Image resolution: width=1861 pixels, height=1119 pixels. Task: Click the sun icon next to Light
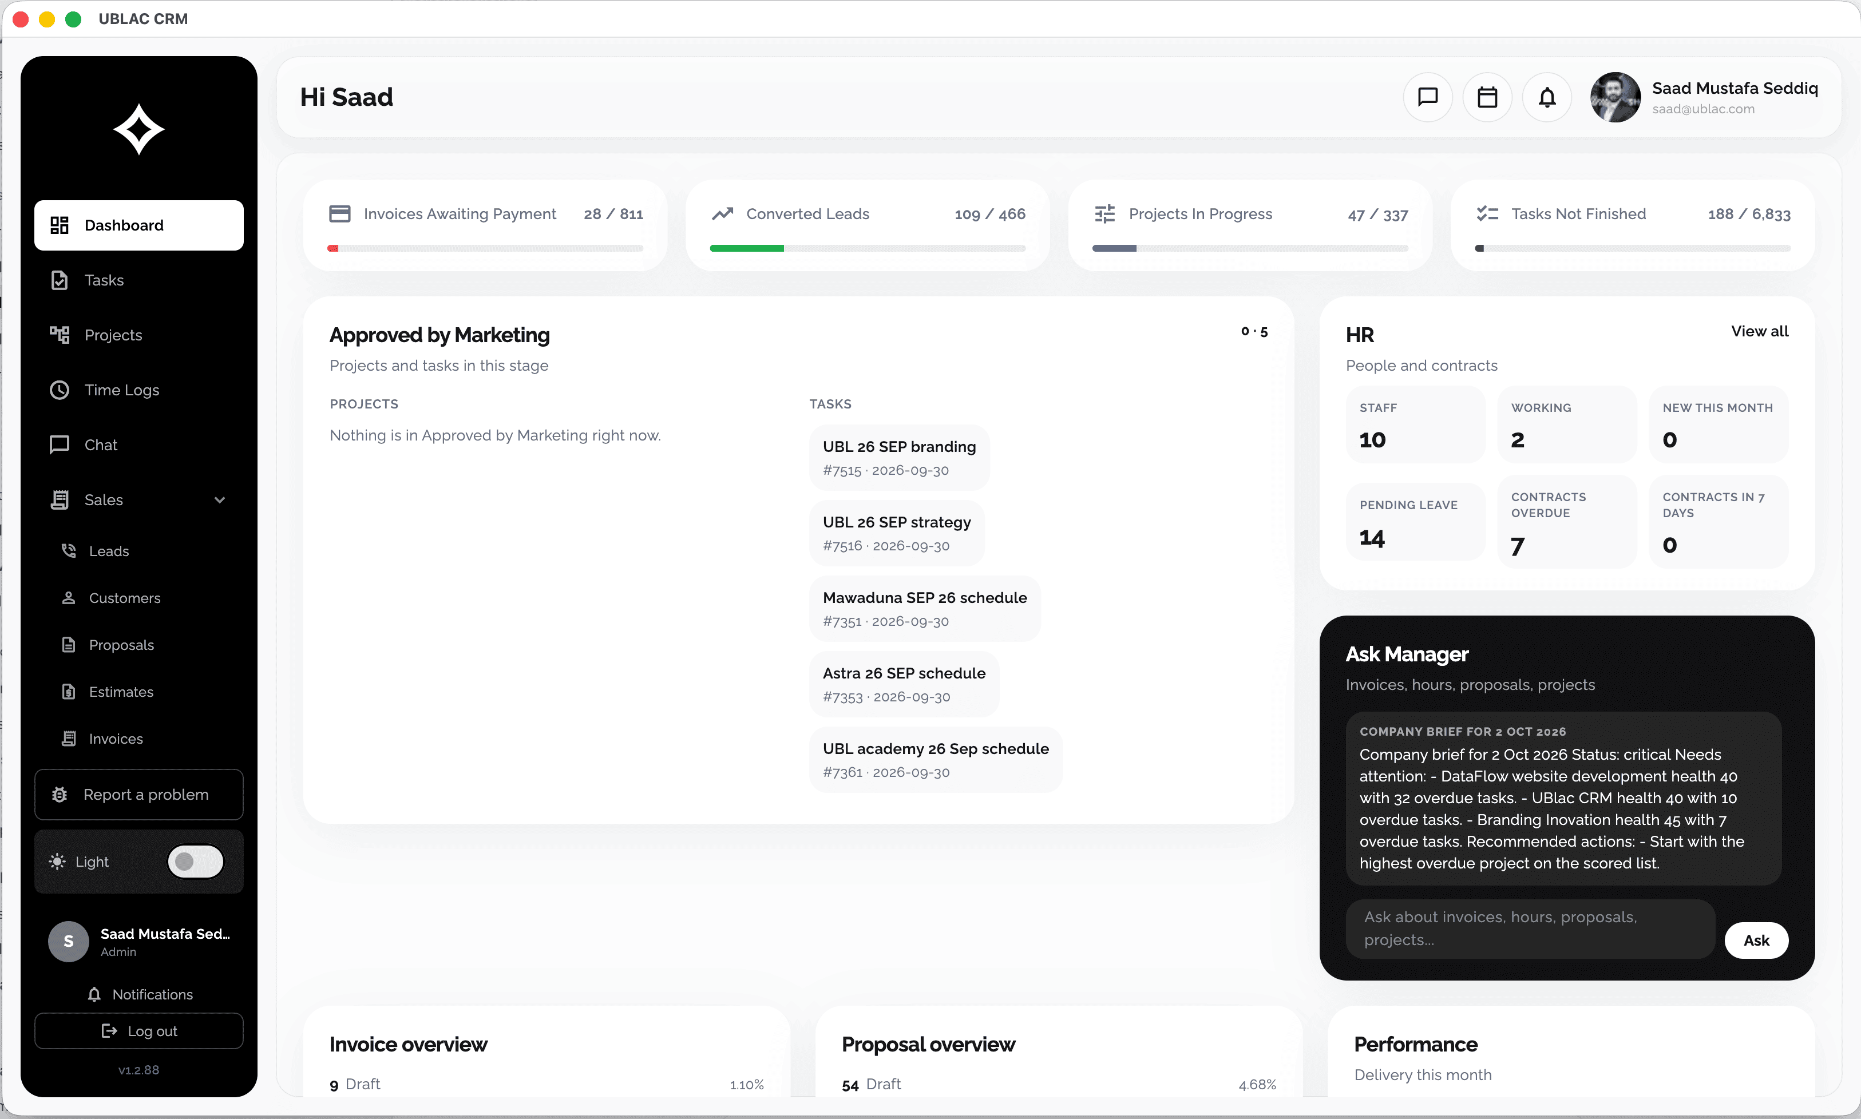coord(57,862)
